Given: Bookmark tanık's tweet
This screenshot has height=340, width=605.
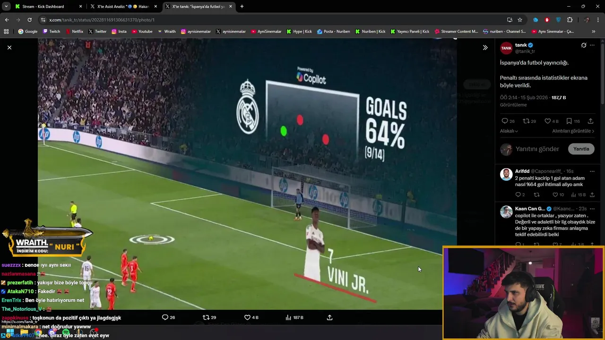Looking at the screenshot, I should (569, 121).
